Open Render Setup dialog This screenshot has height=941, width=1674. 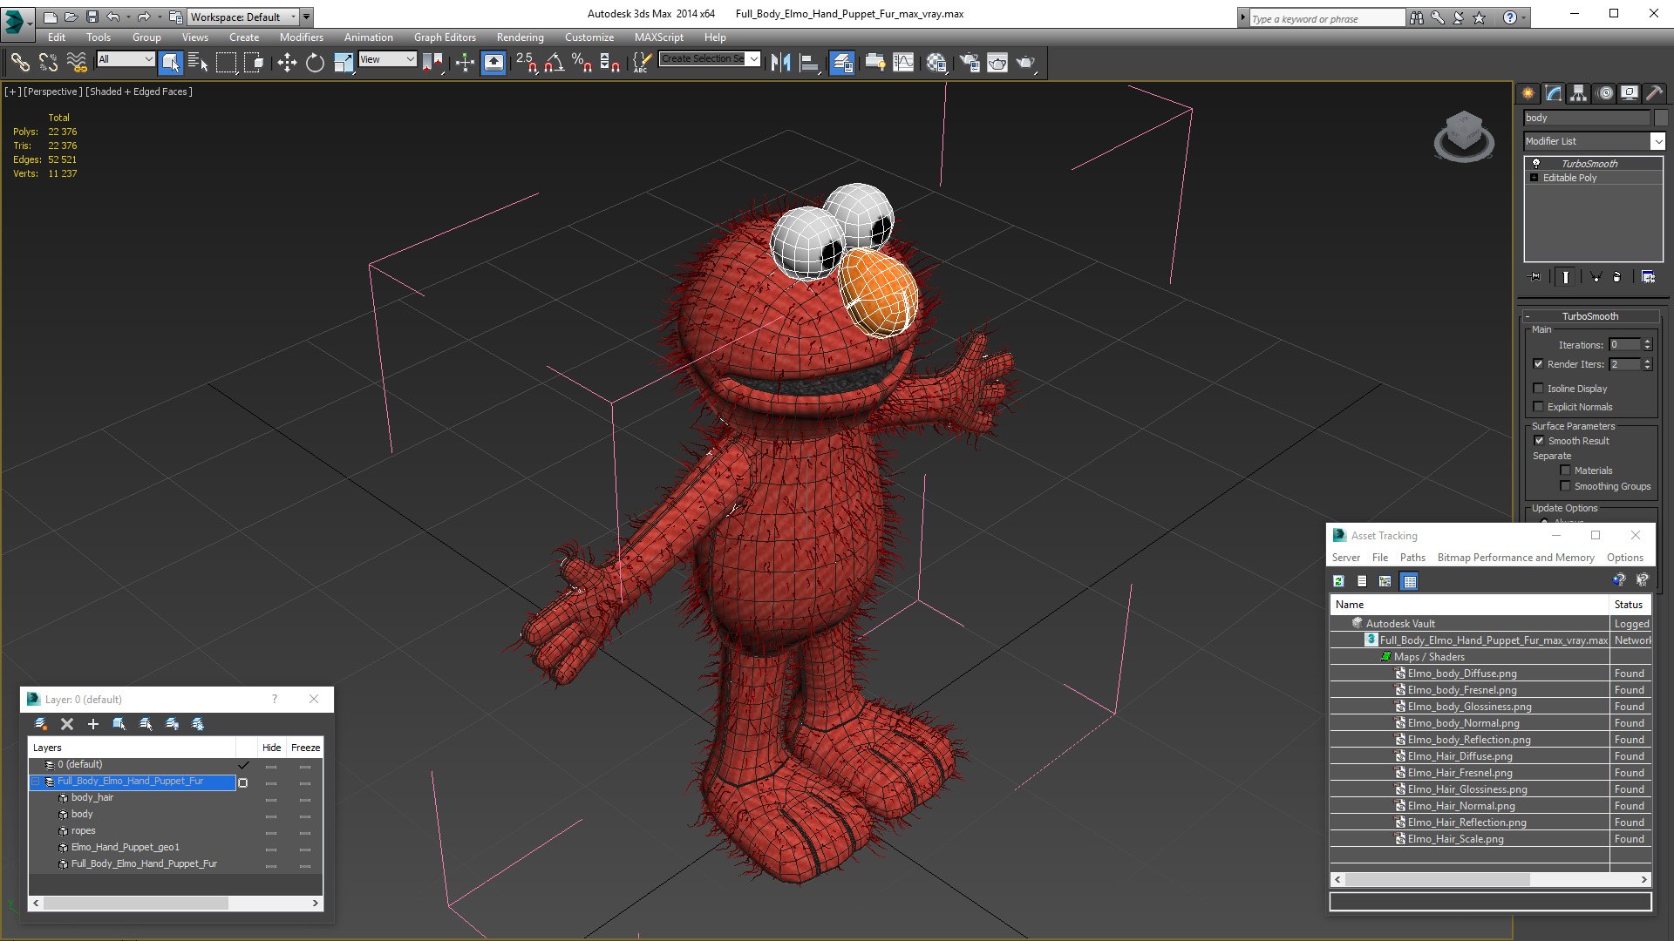pyautogui.click(x=970, y=62)
